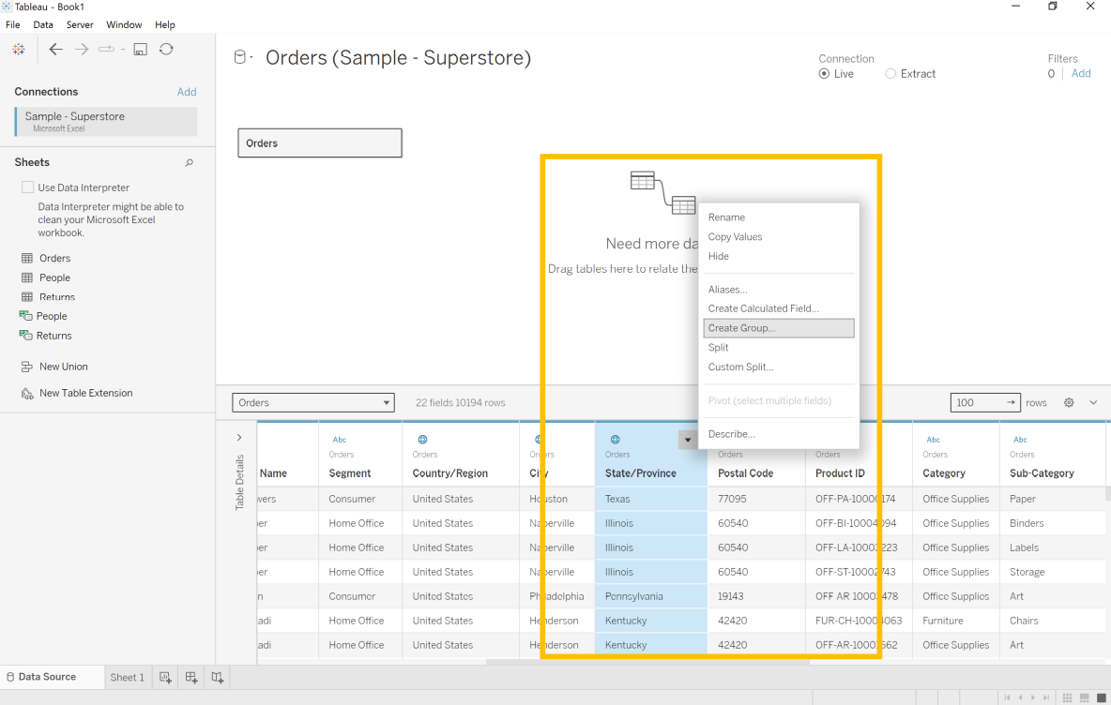Select the Live connection radio button
Viewport: 1111px width, 705px height.
click(824, 74)
